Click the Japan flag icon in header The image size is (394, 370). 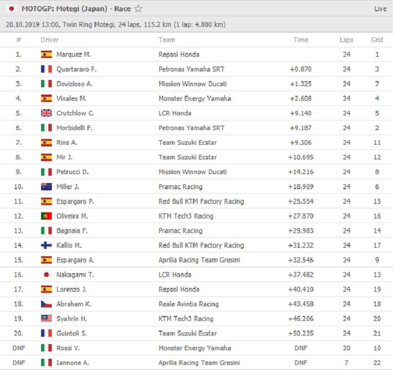[10, 9]
